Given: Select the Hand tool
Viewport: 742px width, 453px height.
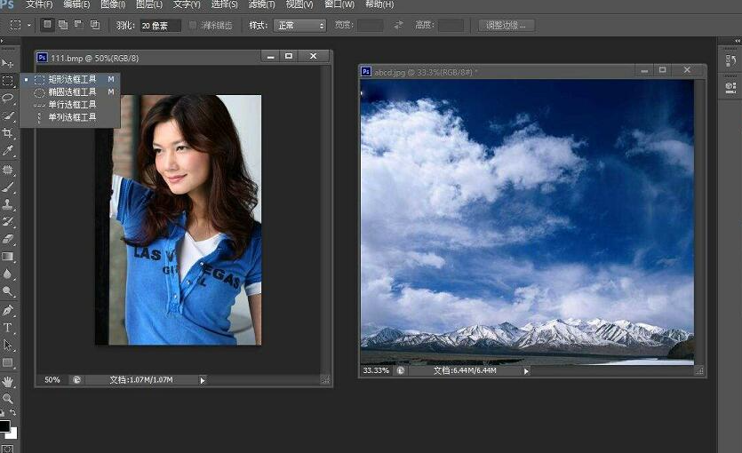Looking at the screenshot, I should click(8, 381).
